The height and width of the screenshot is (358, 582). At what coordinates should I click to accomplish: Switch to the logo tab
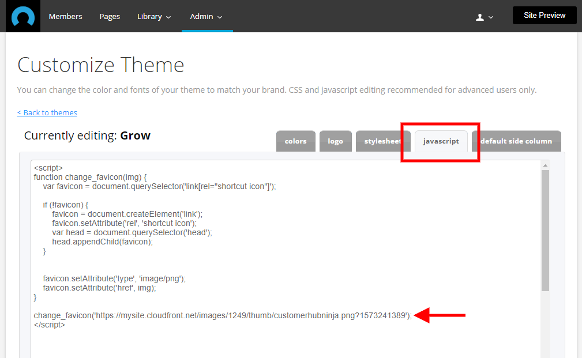(335, 141)
